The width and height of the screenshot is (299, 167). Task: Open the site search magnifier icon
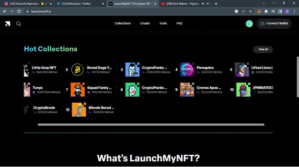(18, 24)
